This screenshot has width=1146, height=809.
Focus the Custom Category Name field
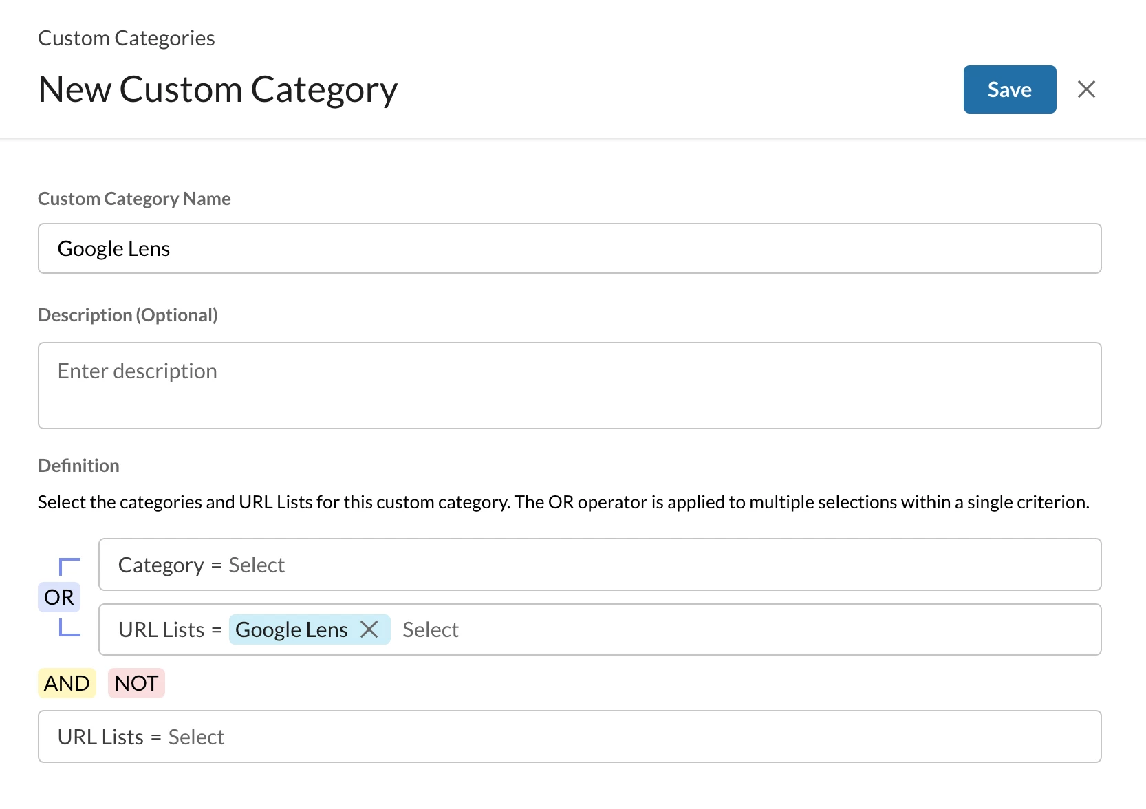pos(569,248)
